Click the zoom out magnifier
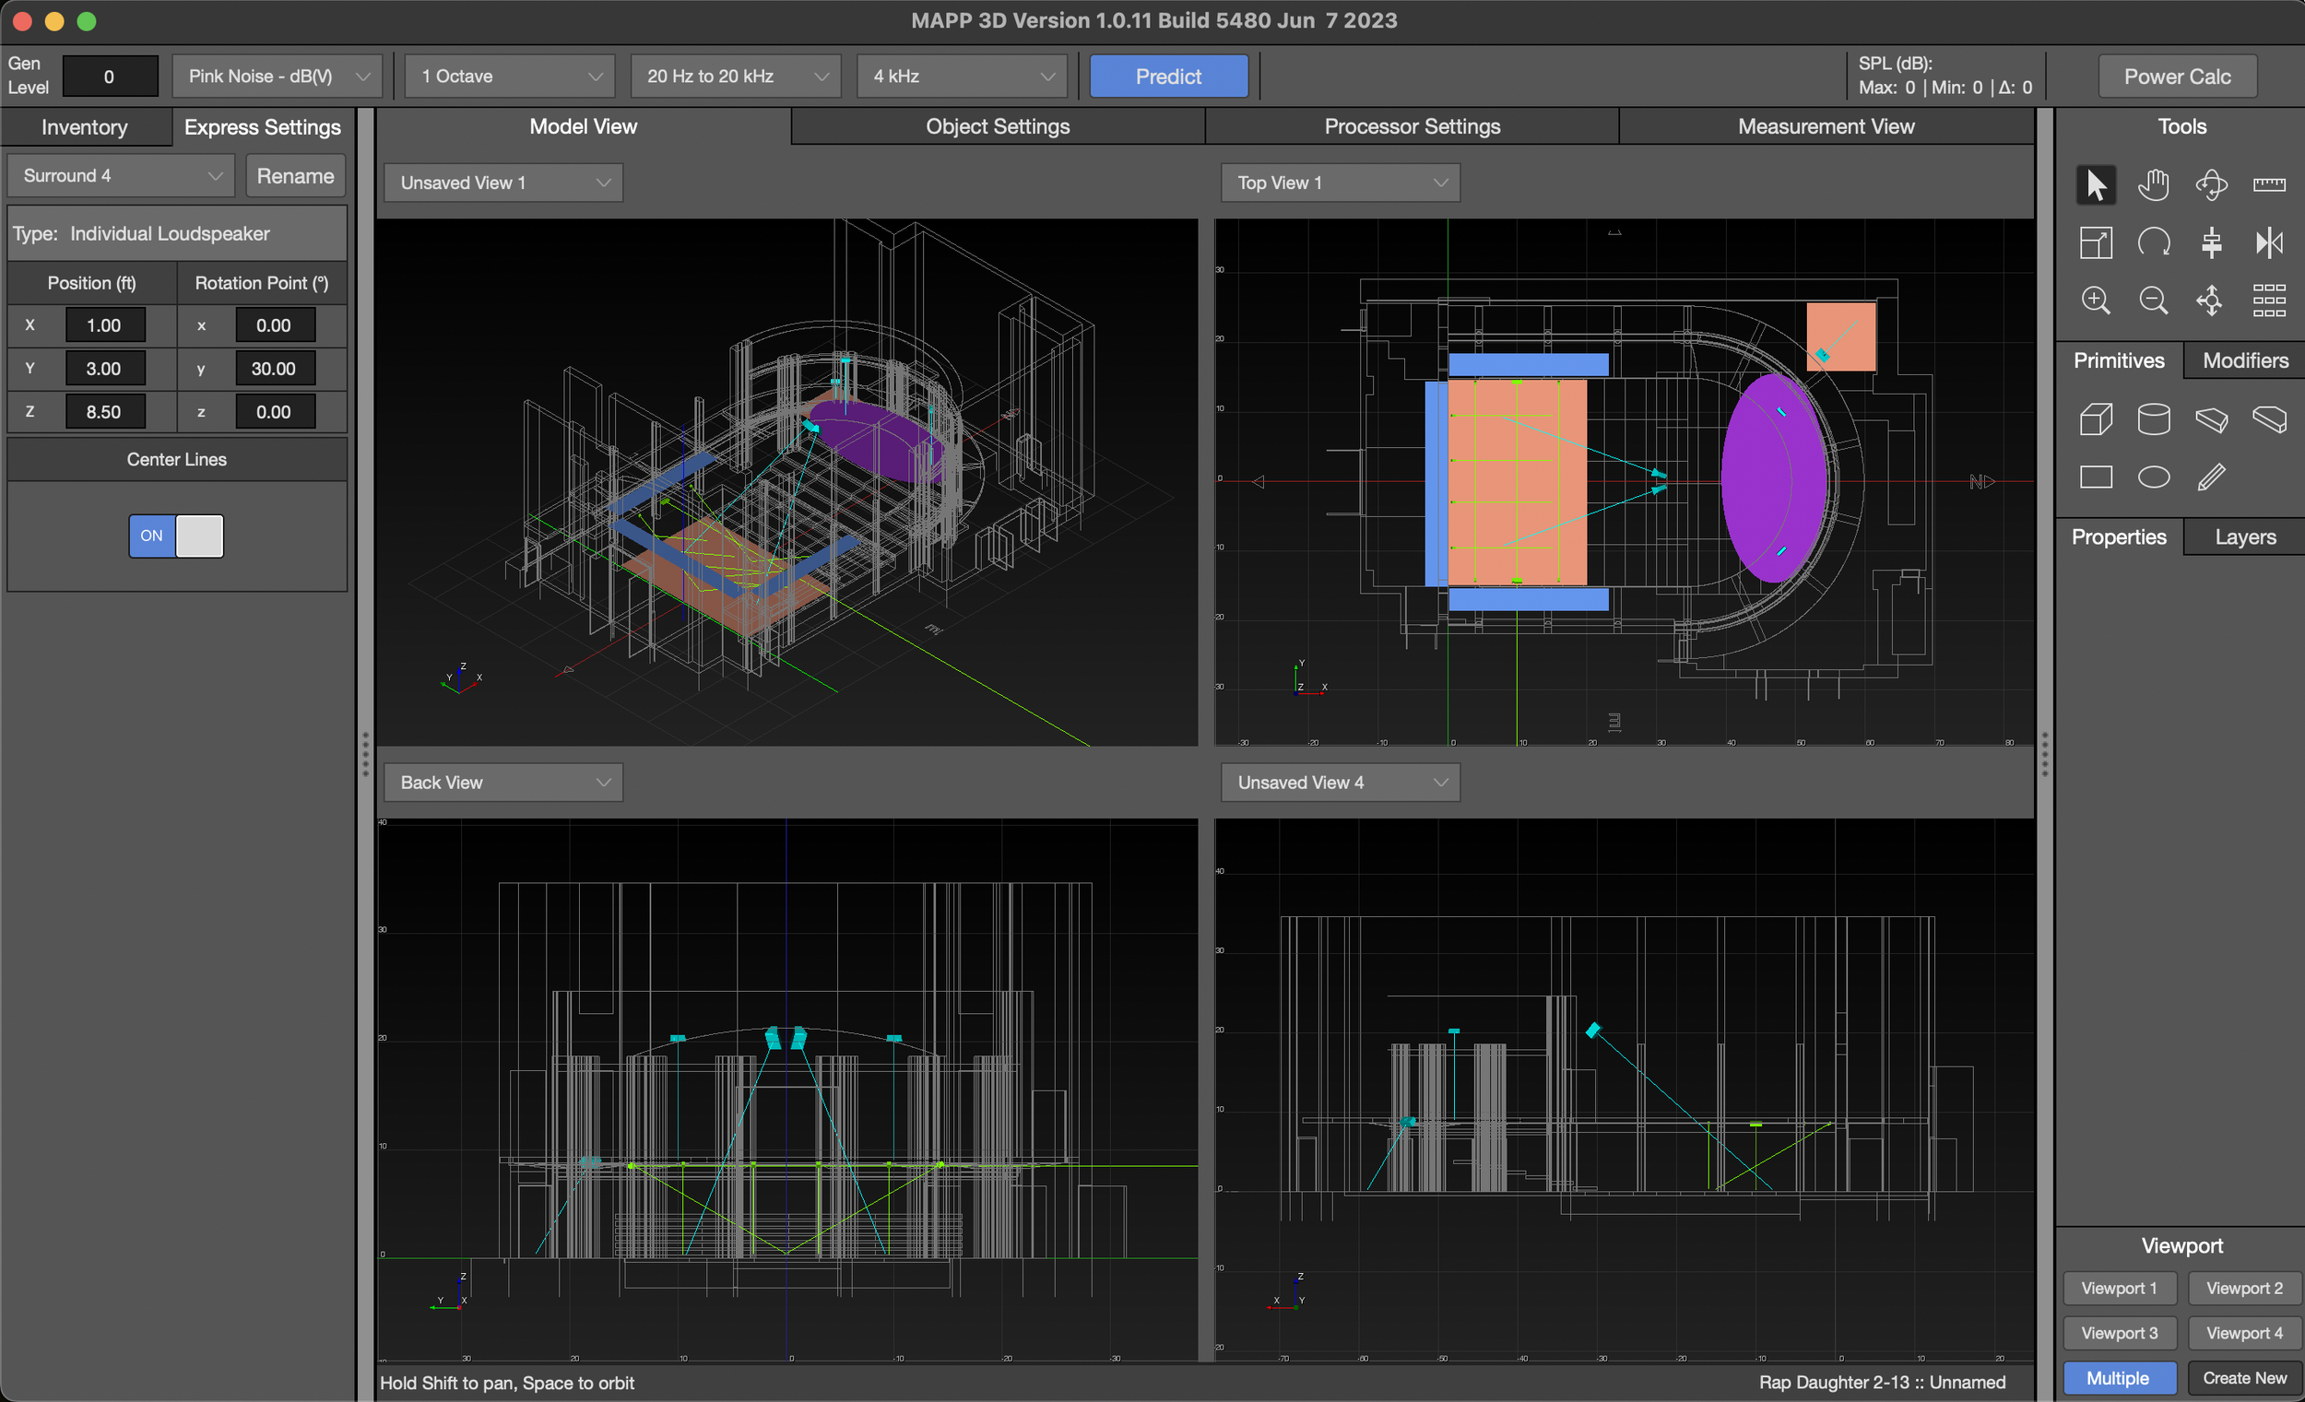This screenshot has height=1402, width=2305. 2153,301
